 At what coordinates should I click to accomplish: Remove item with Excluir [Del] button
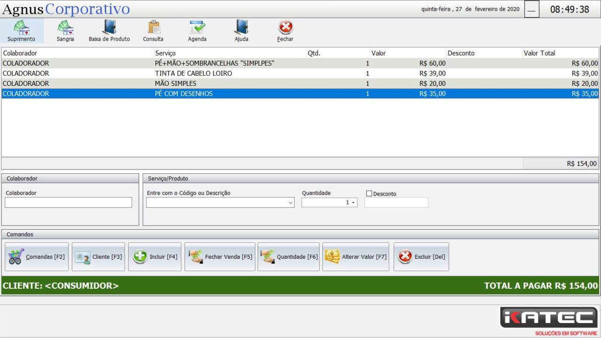[x=421, y=257]
